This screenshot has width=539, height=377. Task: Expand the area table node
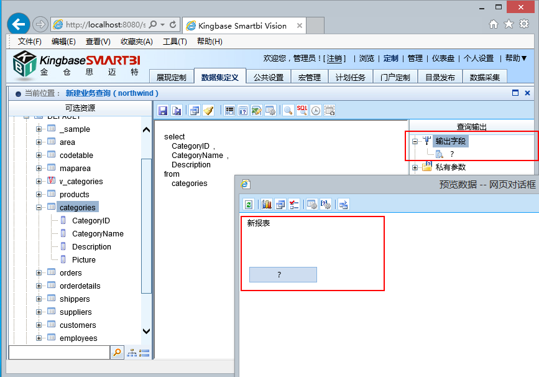point(39,142)
